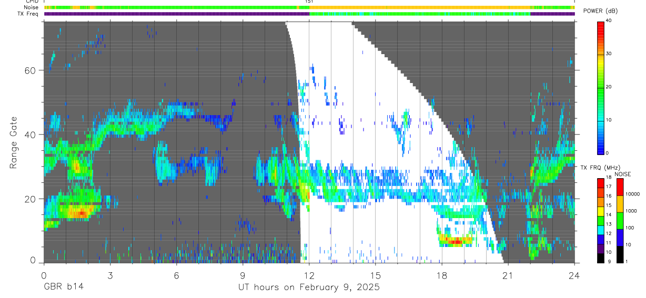
Task: Click the '151' CPID value label
Action: [309, 2]
